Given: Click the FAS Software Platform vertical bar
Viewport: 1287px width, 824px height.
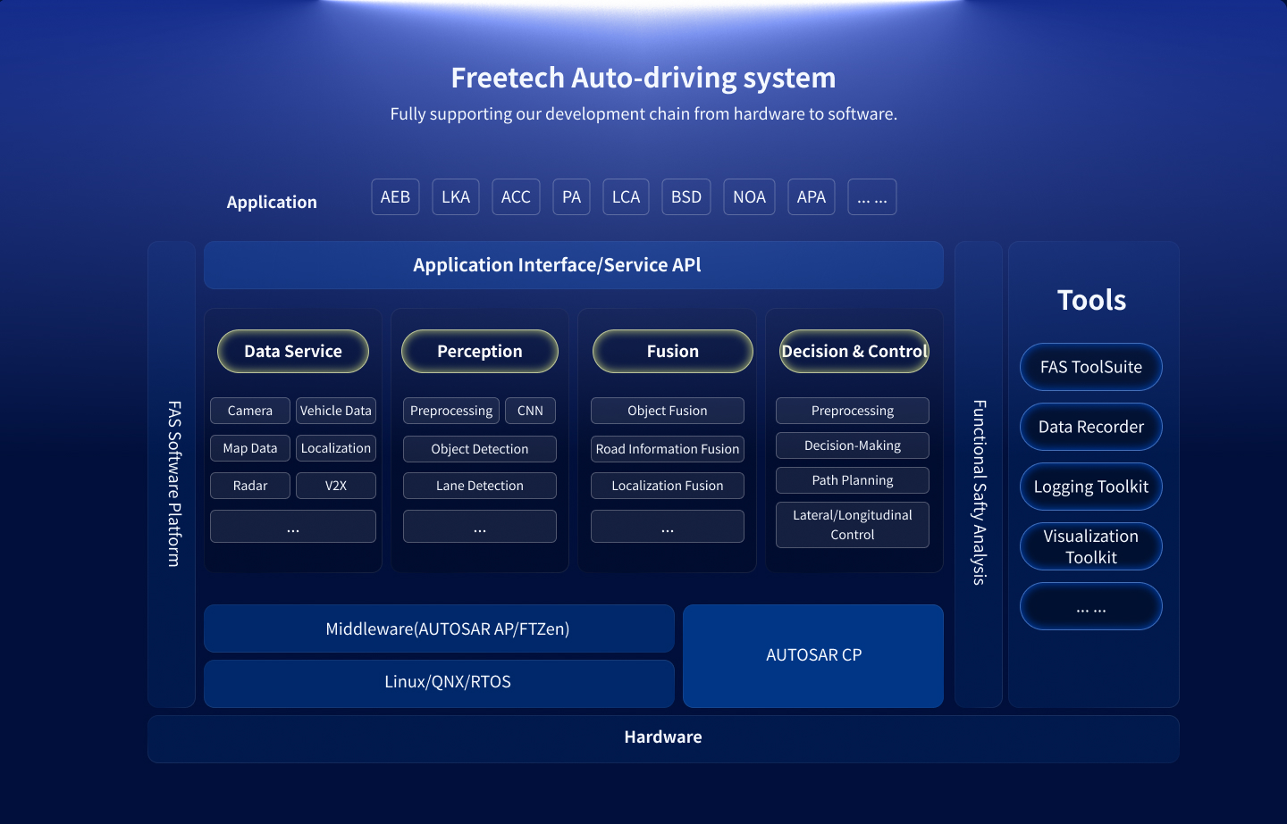Looking at the screenshot, I should click(x=172, y=474).
